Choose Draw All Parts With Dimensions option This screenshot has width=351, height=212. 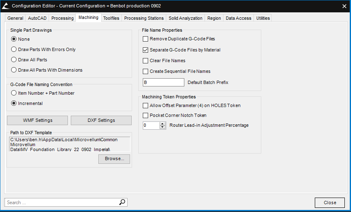tap(14, 70)
